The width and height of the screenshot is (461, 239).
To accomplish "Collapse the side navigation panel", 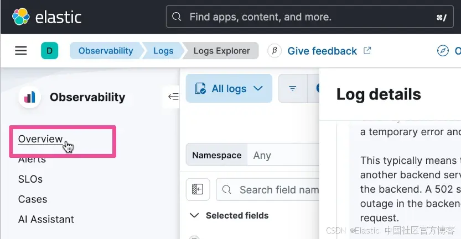I will coord(173,97).
